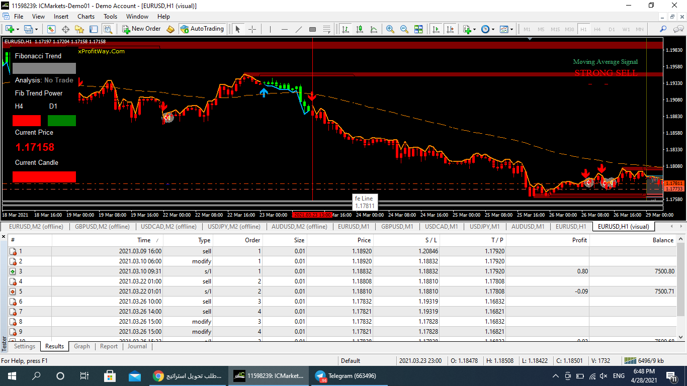Toggle the AutoTrading button
This screenshot has width=687, height=386.
click(202, 29)
